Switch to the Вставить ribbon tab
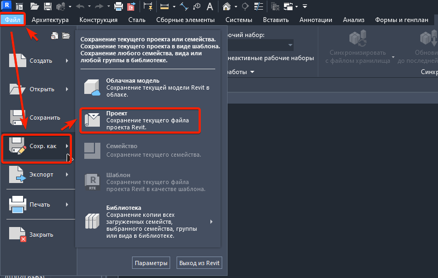Image resolution: width=438 pixels, height=278 pixels. (276, 20)
